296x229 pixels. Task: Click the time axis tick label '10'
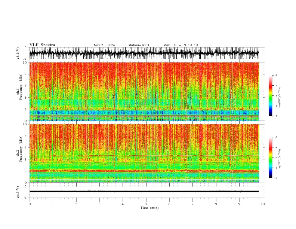pyautogui.click(x=263, y=204)
